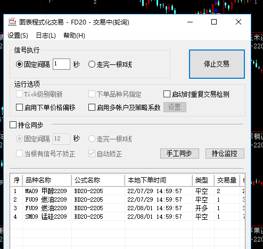Image resolution: width=263 pixels, height=249 pixels.
Task: Select row 'MA09 甲醇2209'
Action: (x=128, y=191)
